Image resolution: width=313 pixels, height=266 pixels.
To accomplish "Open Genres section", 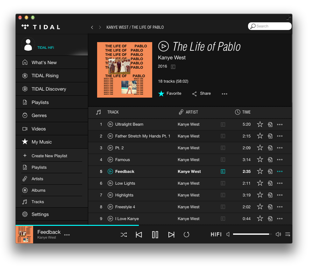I will (52, 115).
